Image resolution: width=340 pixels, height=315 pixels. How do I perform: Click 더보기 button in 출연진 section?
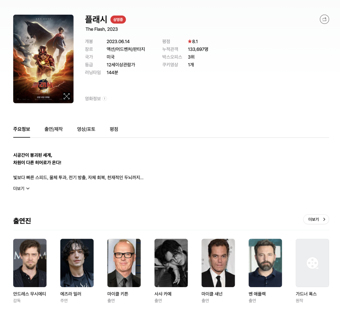(316, 219)
